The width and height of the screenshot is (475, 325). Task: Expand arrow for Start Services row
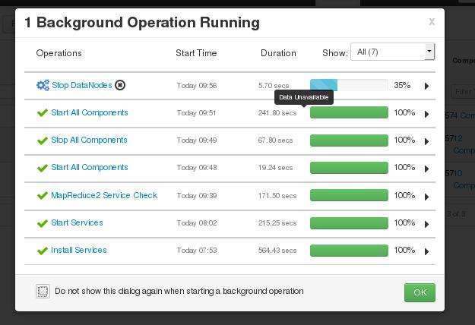click(x=426, y=224)
